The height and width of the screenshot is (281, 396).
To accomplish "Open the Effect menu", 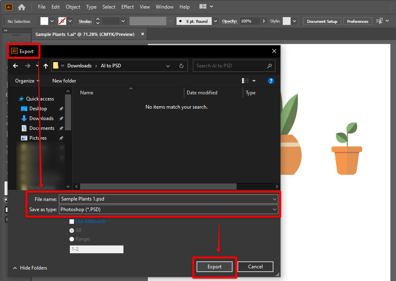I will click(128, 7).
